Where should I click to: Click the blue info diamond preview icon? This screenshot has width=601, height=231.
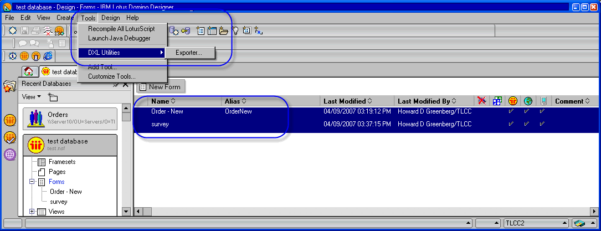[x=13, y=56]
